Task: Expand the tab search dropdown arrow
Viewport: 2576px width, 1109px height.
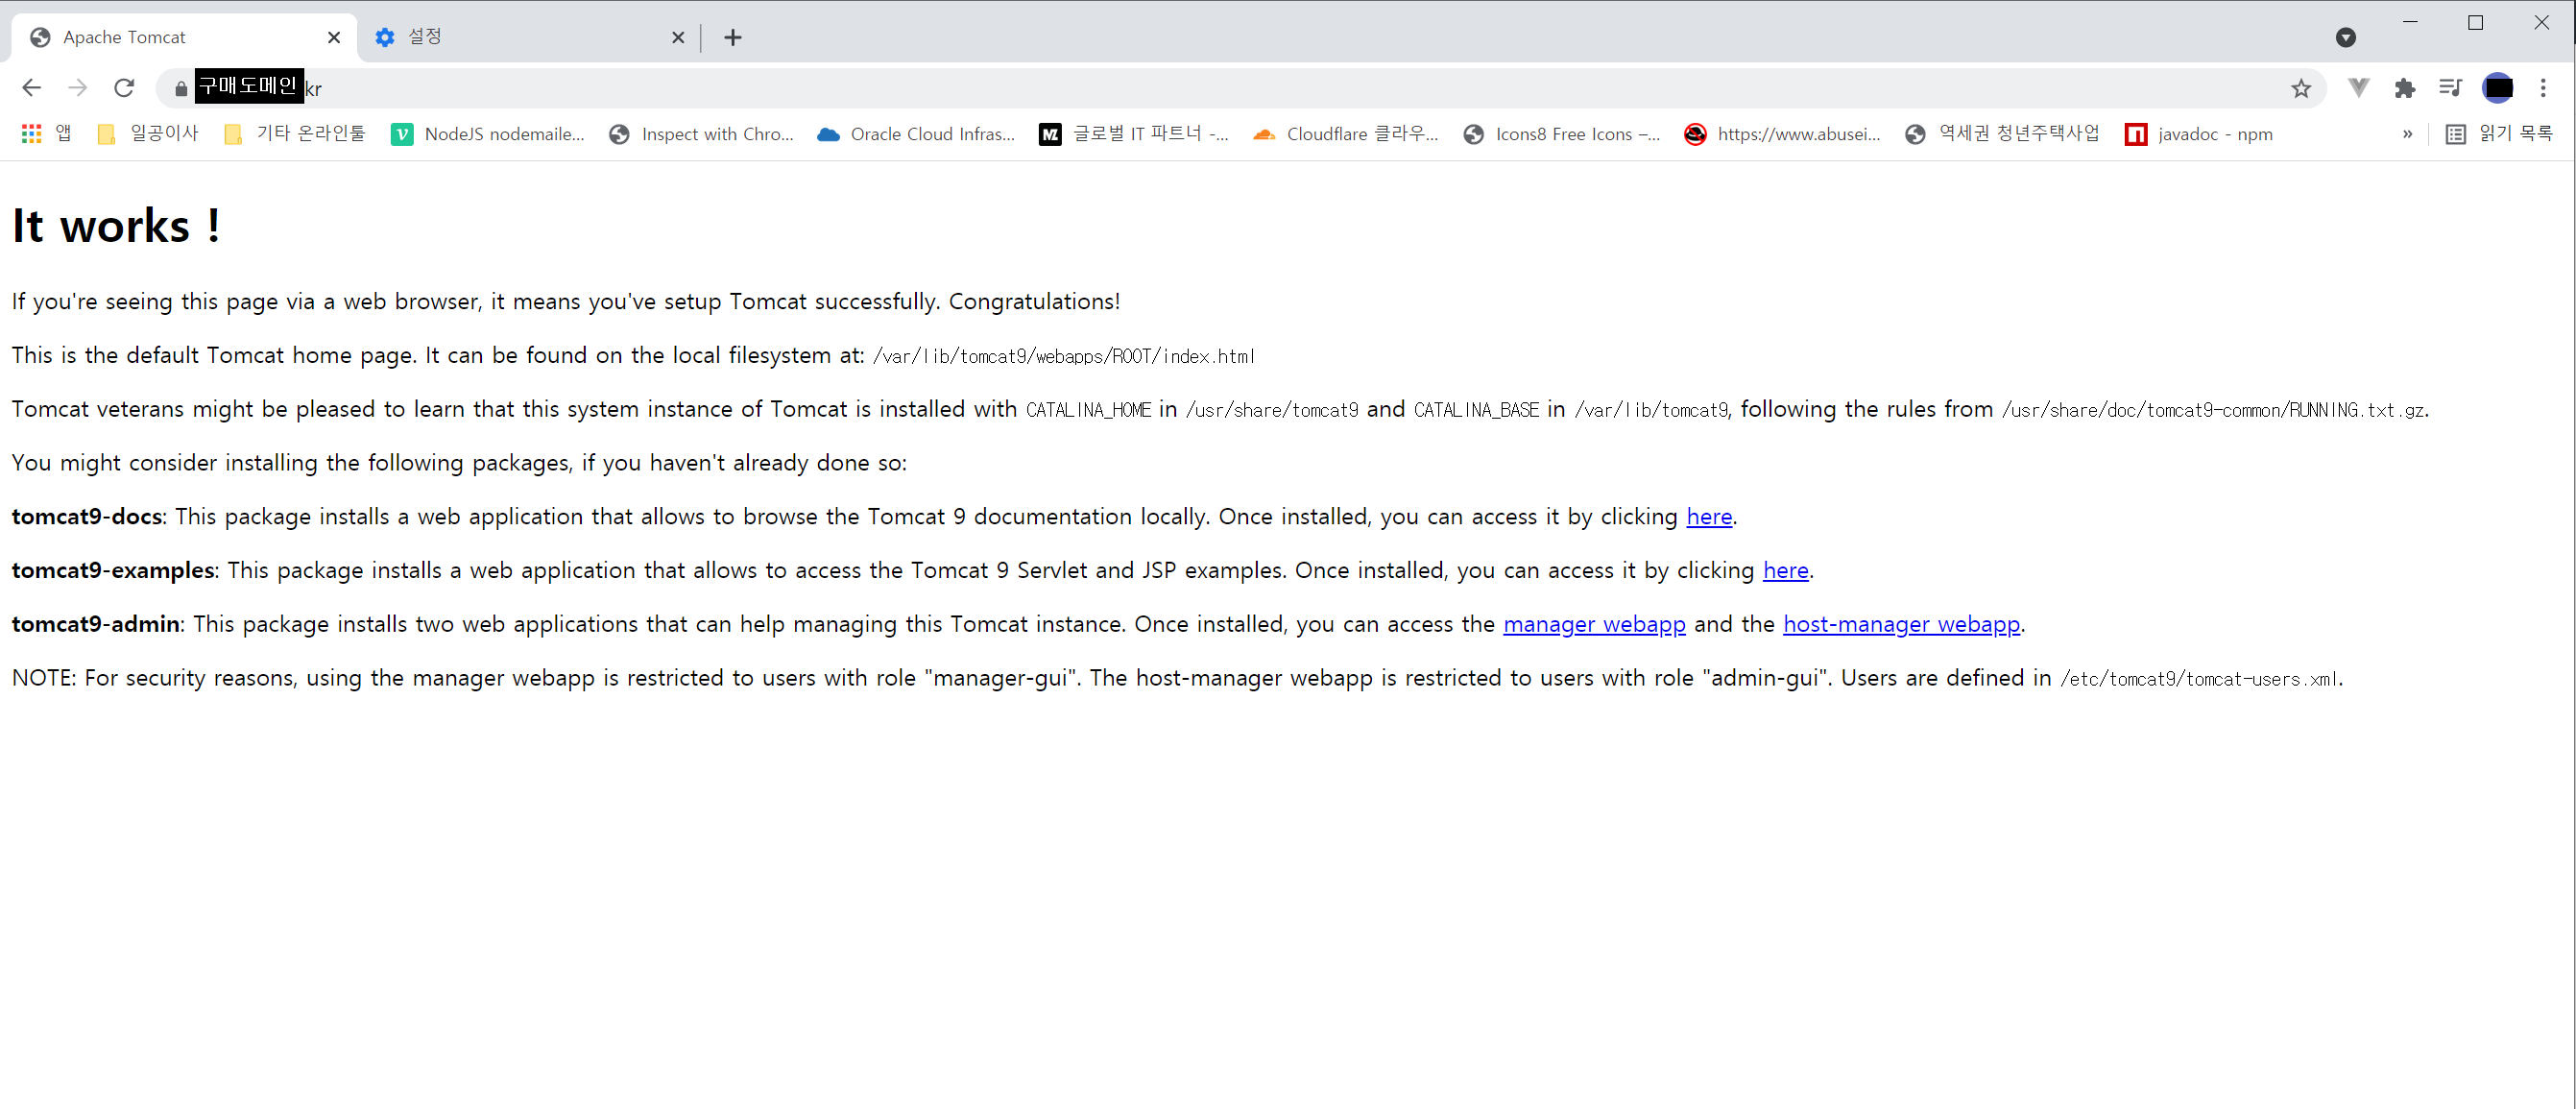Action: point(2346,37)
